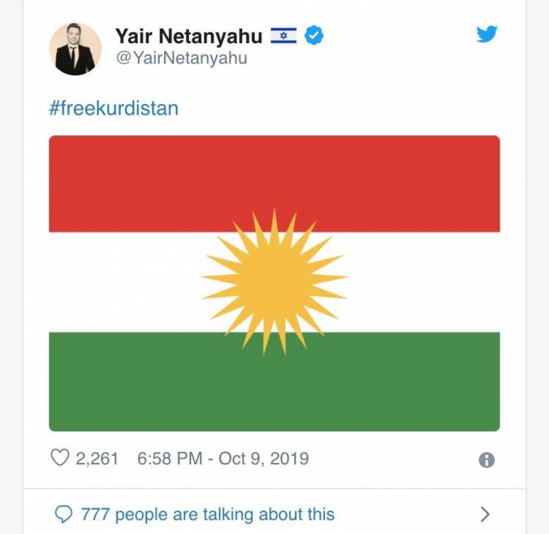Click the Israel flag emoji
Screen dimensions: 549x534
point(284,36)
